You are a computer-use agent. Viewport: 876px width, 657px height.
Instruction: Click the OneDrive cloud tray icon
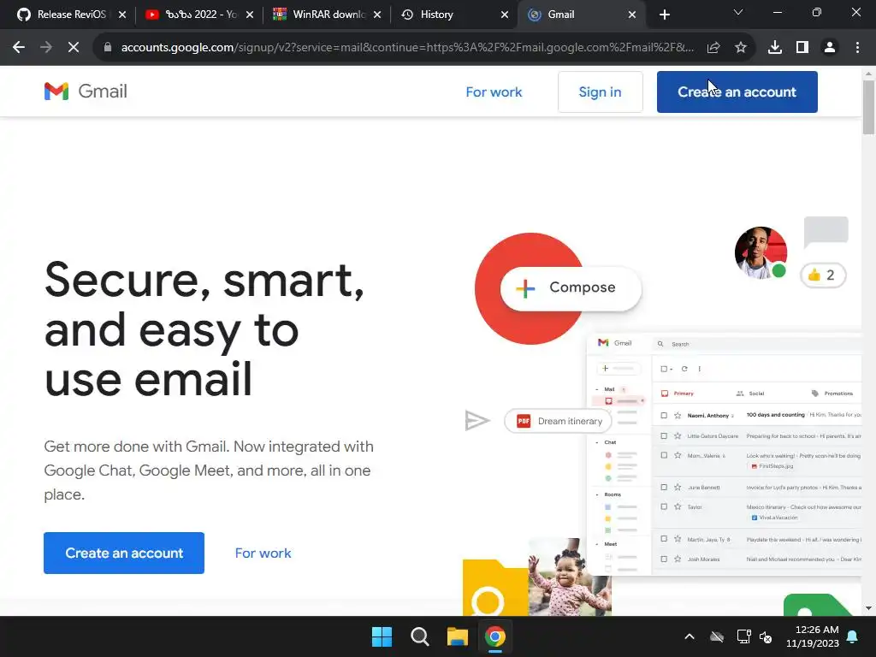(x=717, y=636)
